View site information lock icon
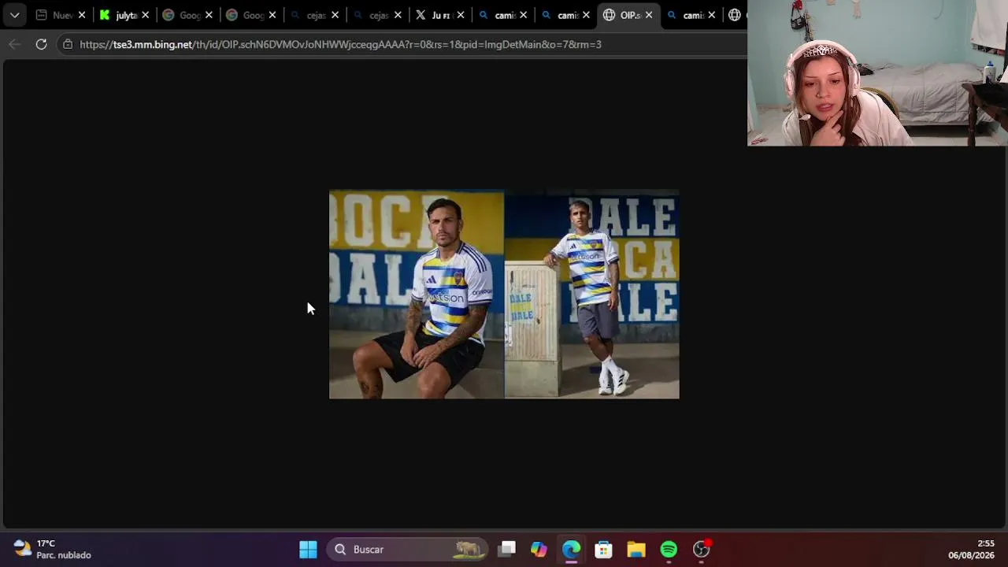1008x567 pixels. point(68,44)
